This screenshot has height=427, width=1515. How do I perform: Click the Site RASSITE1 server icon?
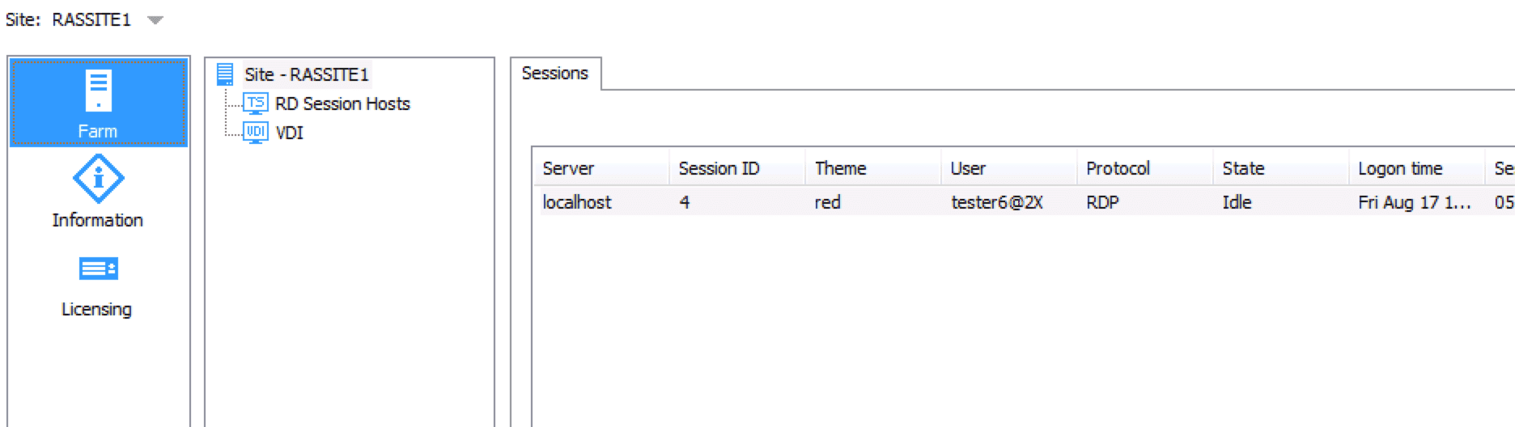click(x=226, y=74)
